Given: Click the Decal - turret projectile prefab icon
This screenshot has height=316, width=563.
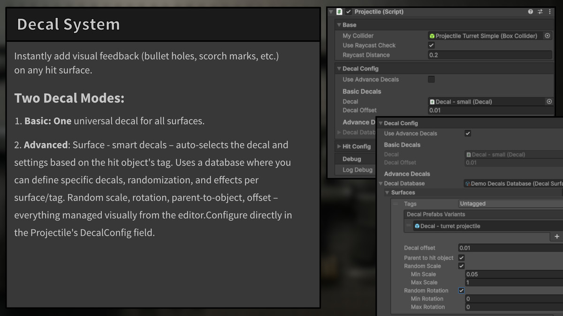Looking at the screenshot, I should point(417,226).
